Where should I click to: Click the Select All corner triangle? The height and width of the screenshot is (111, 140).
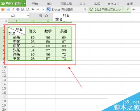point(6,21)
